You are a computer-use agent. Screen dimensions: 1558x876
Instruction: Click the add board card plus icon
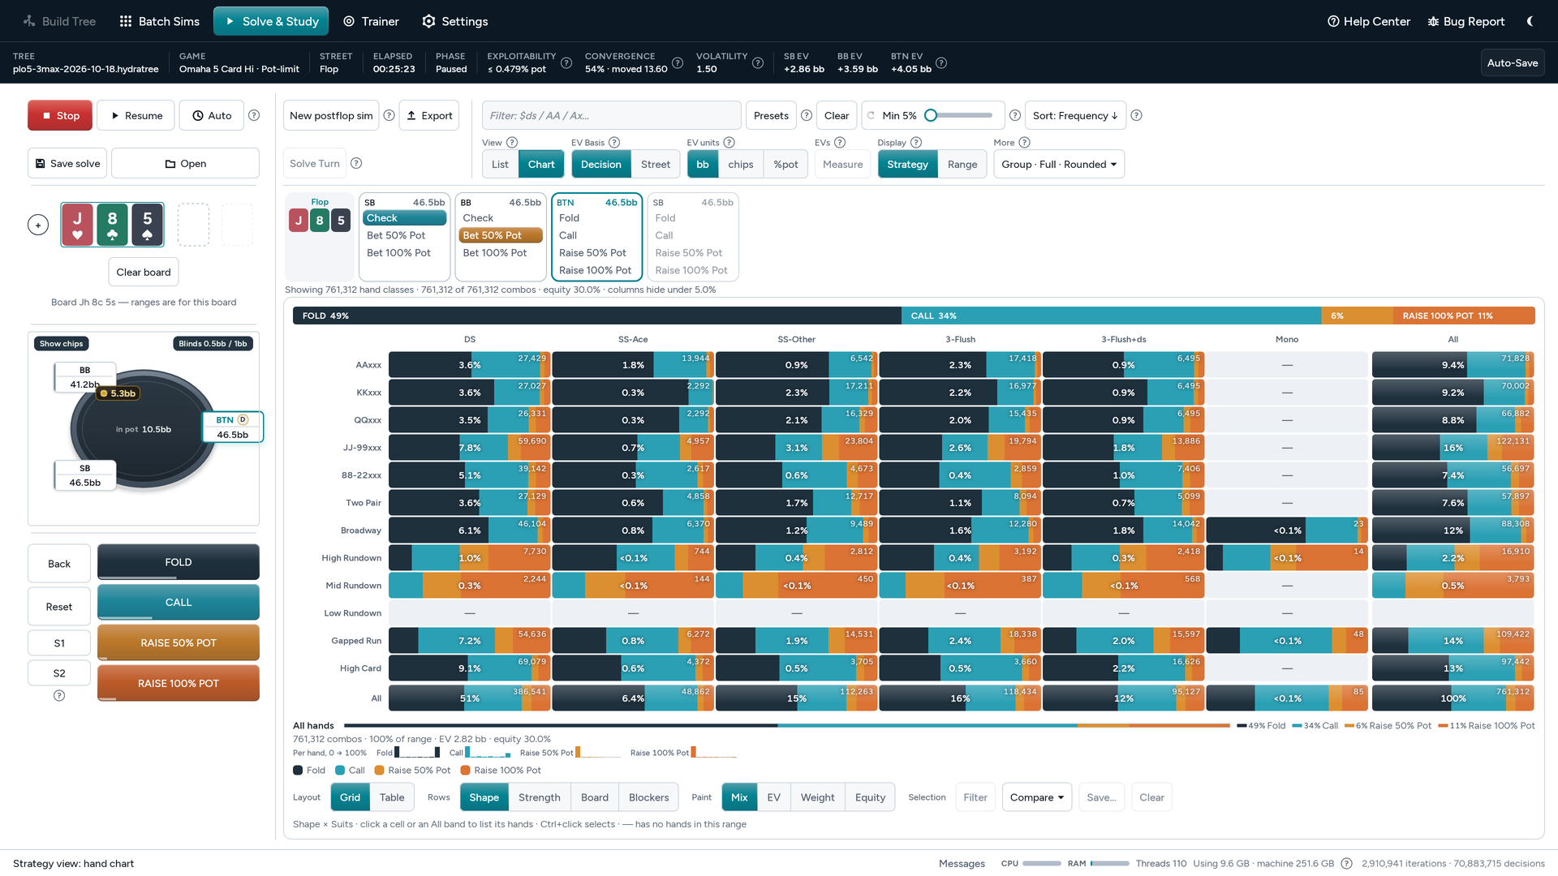coord(38,225)
